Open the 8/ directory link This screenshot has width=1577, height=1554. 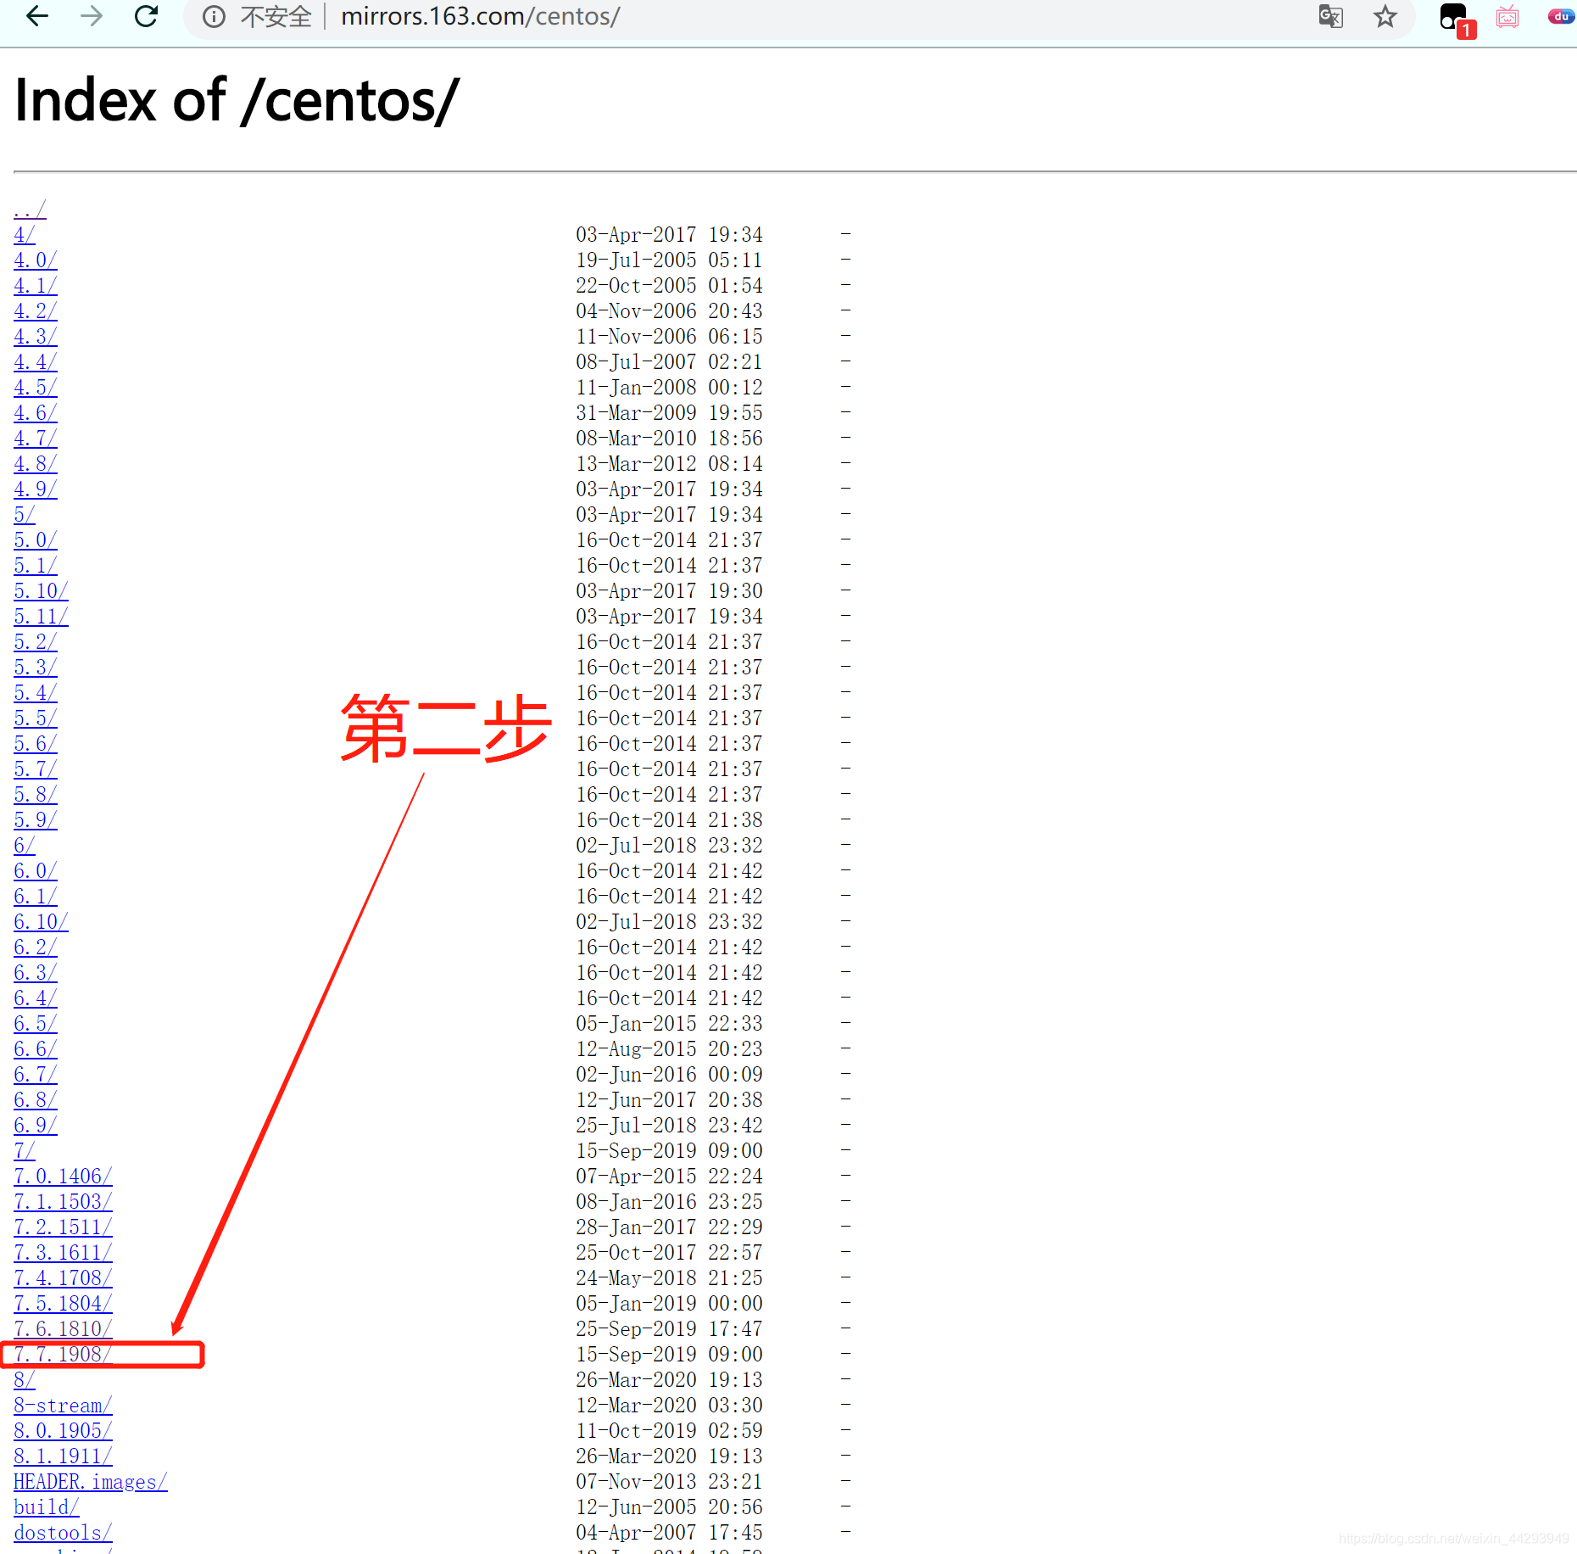(x=25, y=1379)
